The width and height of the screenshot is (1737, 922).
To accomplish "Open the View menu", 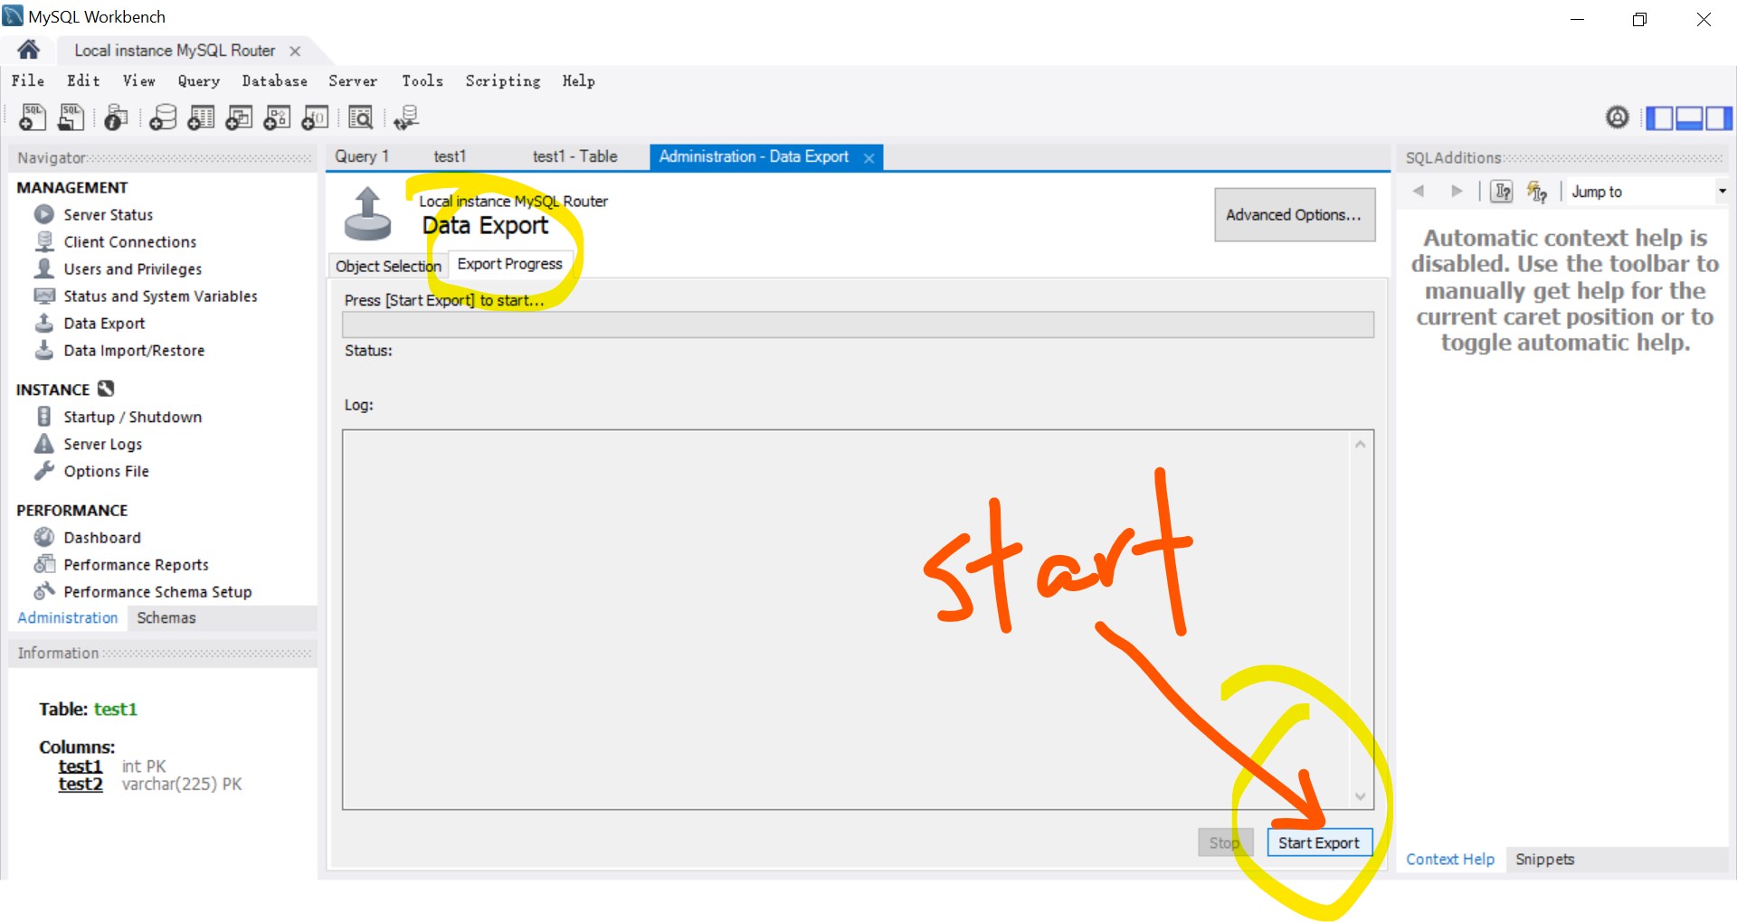I will 139,80.
